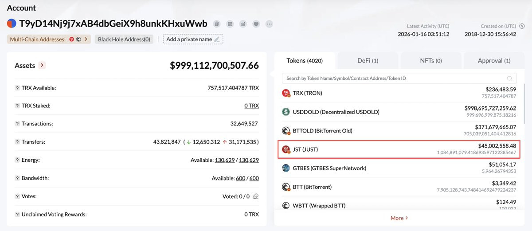
Task: Click the total value $999,112,700,507.66
Action: pyautogui.click(x=215, y=66)
